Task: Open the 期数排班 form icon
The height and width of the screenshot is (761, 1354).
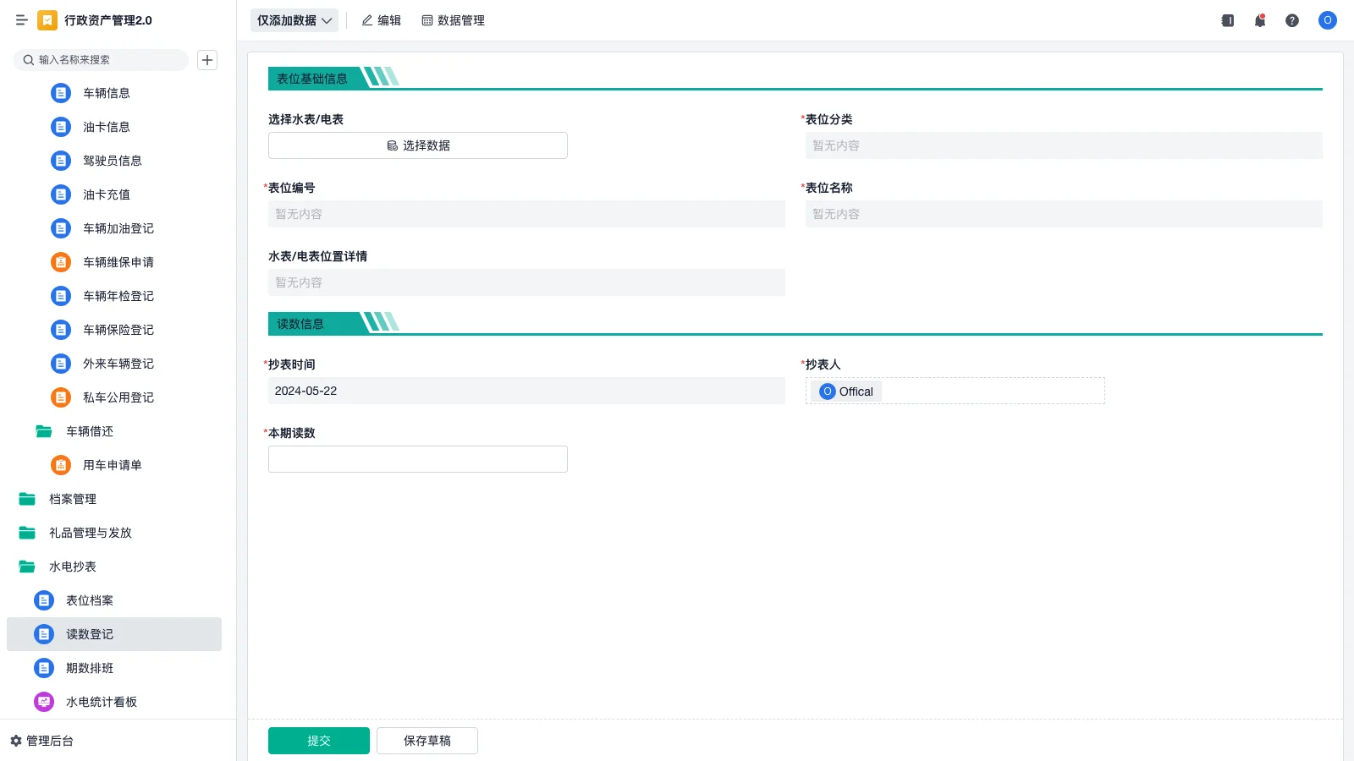Action: coord(44,668)
